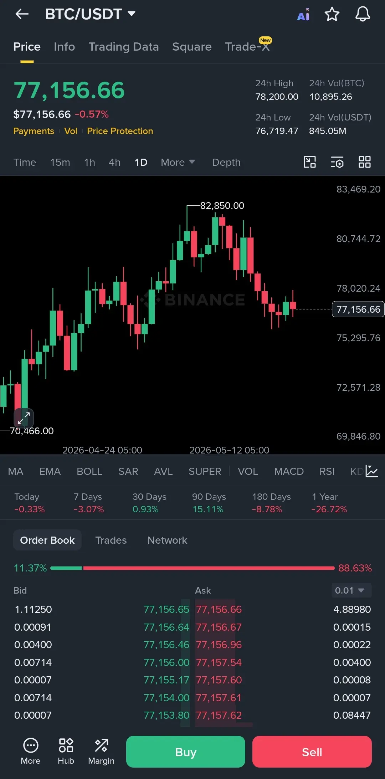Tap the red Sell button
Screen dimensions: 385x779
click(x=312, y=752)
